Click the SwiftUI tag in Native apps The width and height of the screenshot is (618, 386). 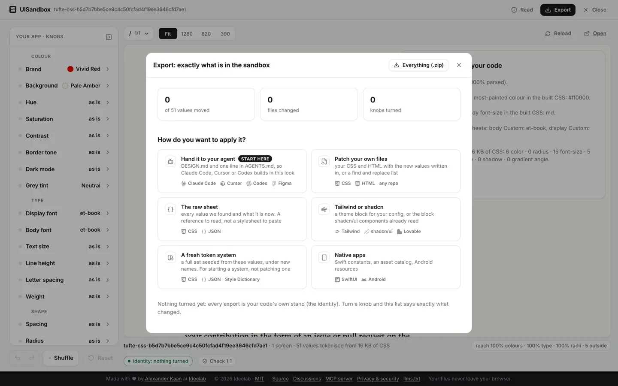pos(346,279)
